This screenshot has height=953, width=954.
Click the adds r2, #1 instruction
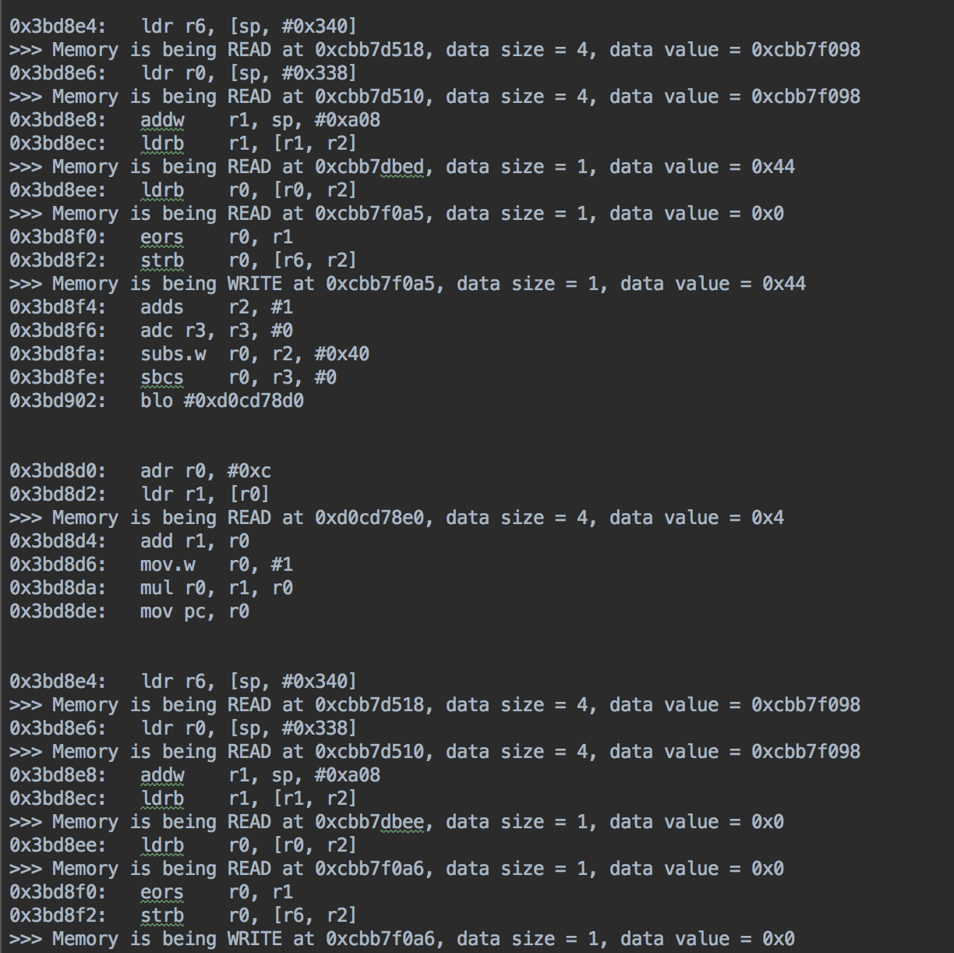pos(216,307)
